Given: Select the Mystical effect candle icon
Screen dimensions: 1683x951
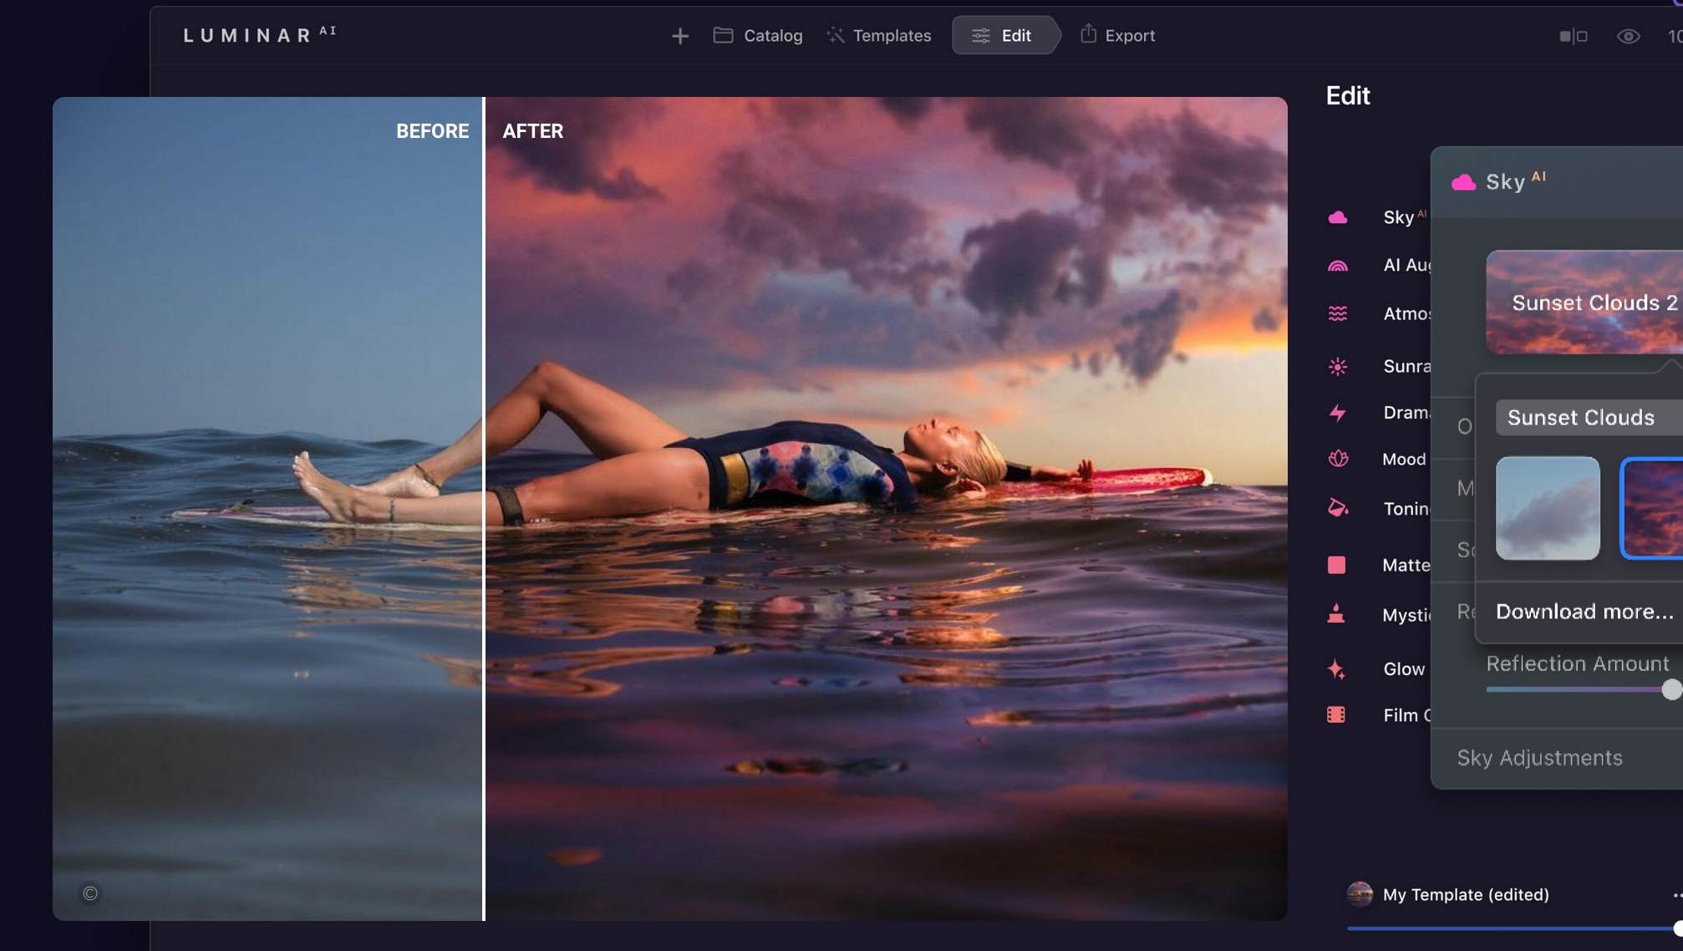Looking at the screenshot, I should tap(1338, 614).
